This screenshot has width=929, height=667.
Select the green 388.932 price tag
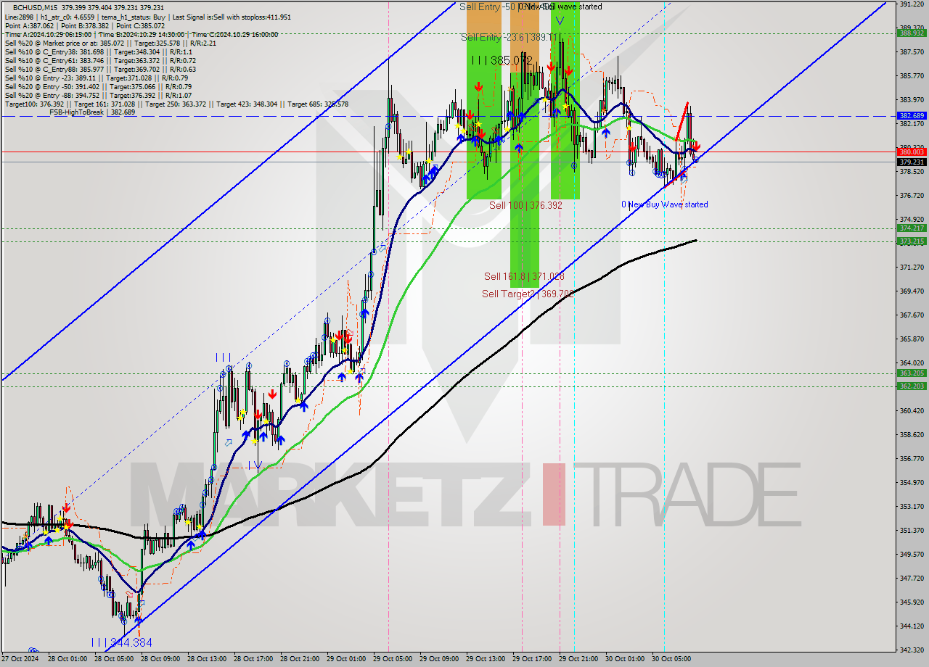(912, 33)
